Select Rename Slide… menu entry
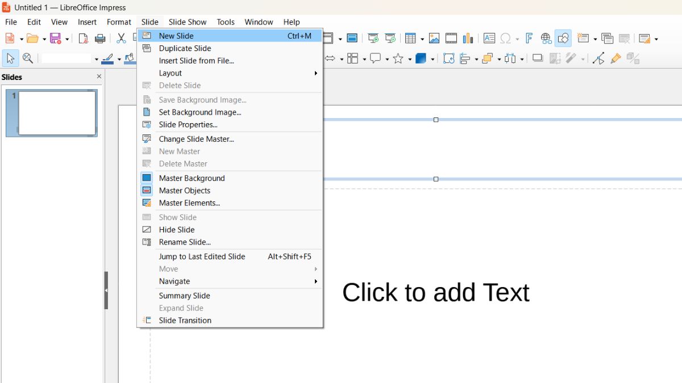682x383 pixels. click(x=230, y=242)
